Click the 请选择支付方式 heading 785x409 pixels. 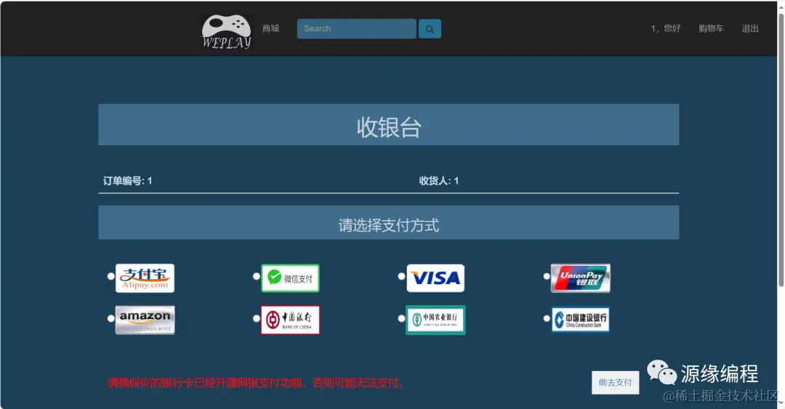[x=388, y=225]
